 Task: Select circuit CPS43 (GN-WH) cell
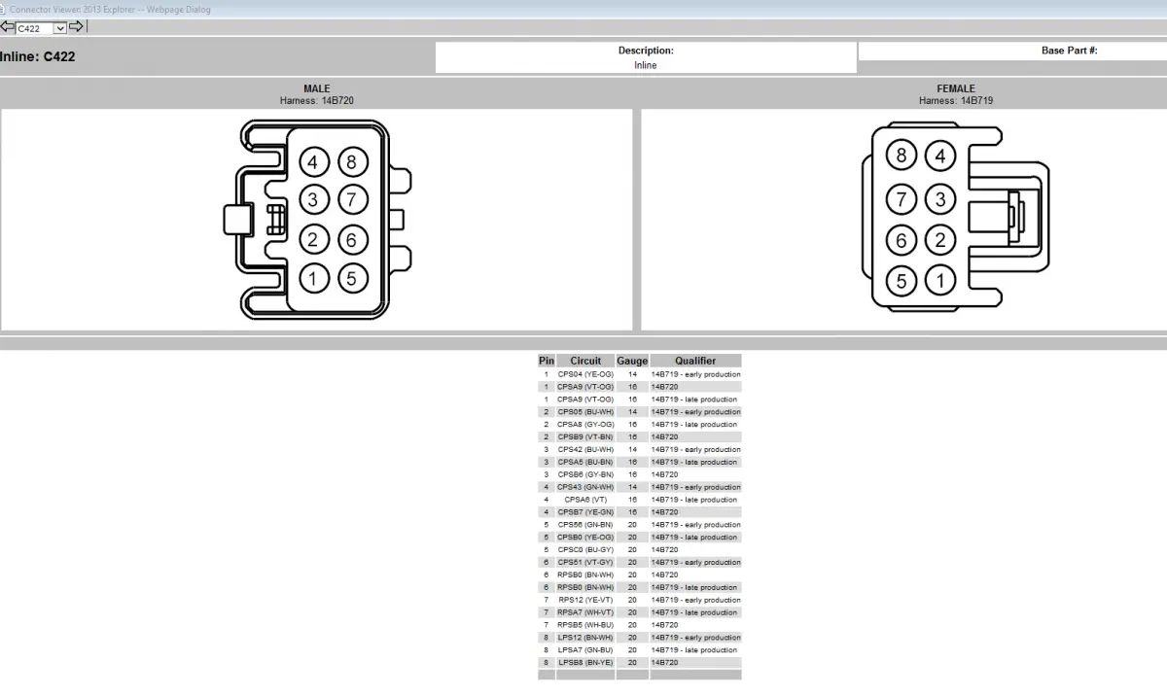(x=585, y=487)
